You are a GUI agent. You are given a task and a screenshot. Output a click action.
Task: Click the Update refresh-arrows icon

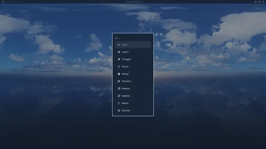(x=119, y=96)
